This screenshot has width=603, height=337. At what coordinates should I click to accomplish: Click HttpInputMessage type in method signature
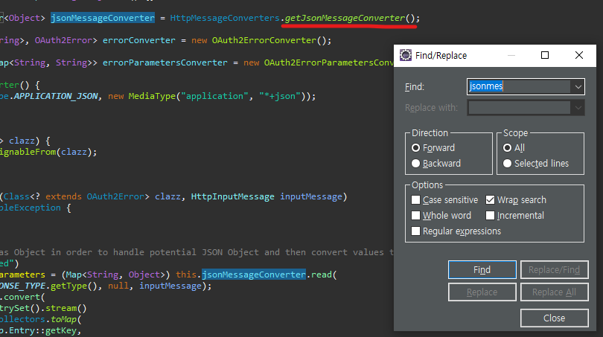click(x=233, y=196)
